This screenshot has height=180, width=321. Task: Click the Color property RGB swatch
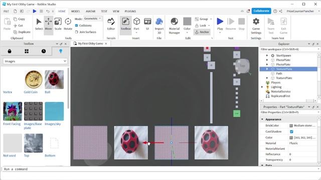tap(291, 137)
